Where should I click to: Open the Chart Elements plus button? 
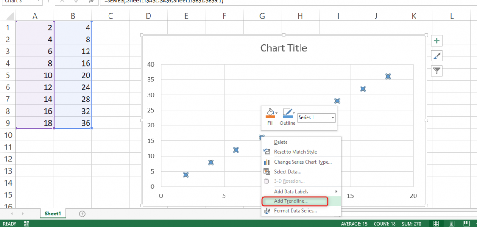[x=436, y=41]
